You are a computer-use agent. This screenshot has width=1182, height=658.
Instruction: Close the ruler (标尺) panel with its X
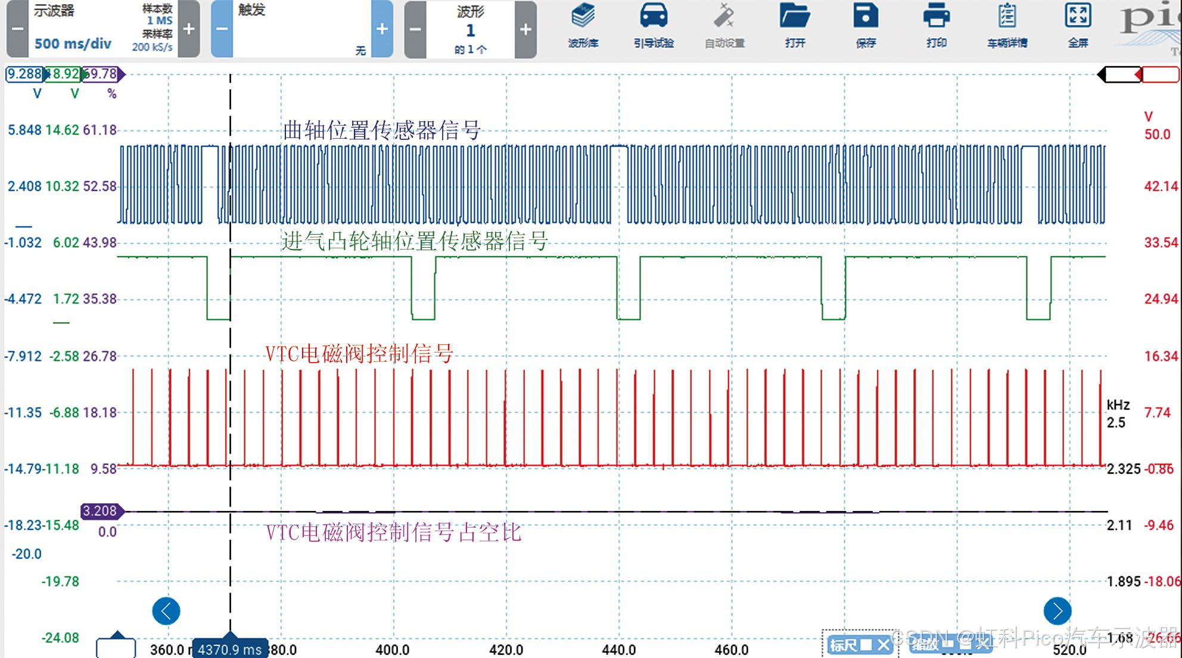pyautogui.click(x=883, y=645)
